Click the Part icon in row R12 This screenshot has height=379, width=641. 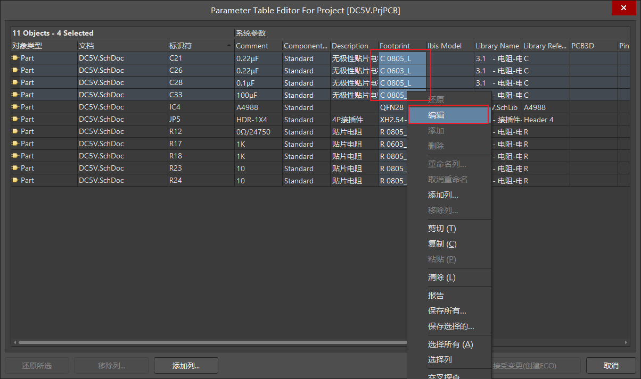(15, 131)
